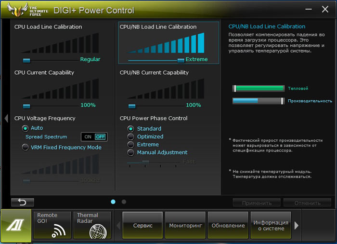The height and width of the screenshot is (244, 337).
Task: Click the AI Suite logo button
Action: tap(16, 226)
